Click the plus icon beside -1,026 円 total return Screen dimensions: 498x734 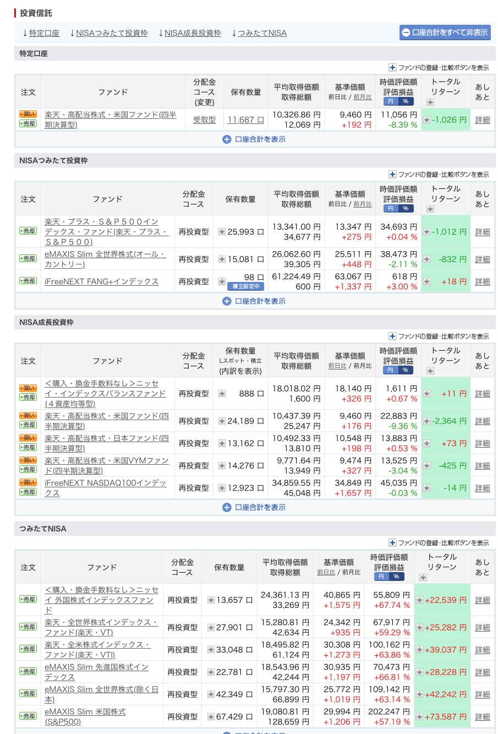[426, 120]
